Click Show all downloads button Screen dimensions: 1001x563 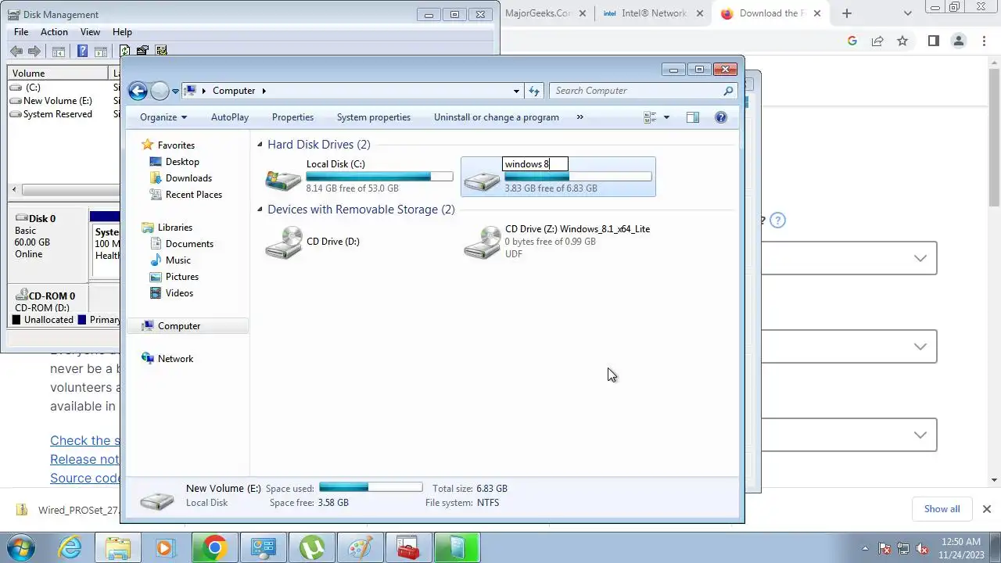[942, 509]
